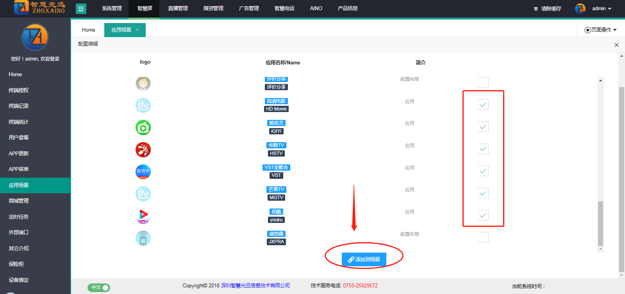
Task: Click the HD Movie app logo
Action: (143, 105)
